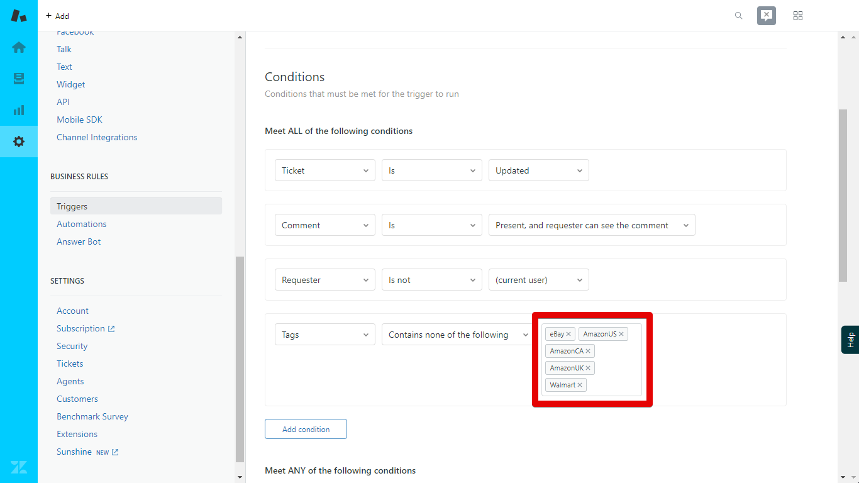859x483 pixels.
Task: Open the 'Updated' value dropdown
Action: click(538, 170)
